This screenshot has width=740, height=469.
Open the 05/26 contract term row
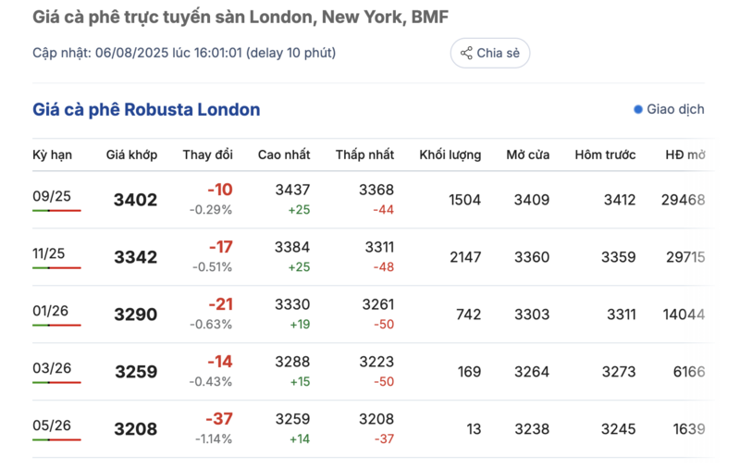pos(373,429)
